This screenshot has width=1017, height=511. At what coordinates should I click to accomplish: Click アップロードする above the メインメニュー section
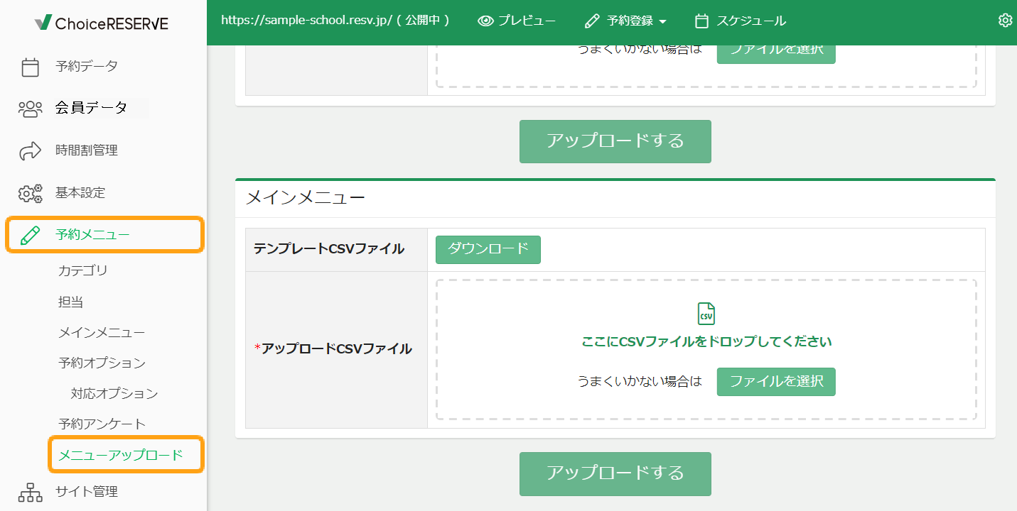(615, 141)
